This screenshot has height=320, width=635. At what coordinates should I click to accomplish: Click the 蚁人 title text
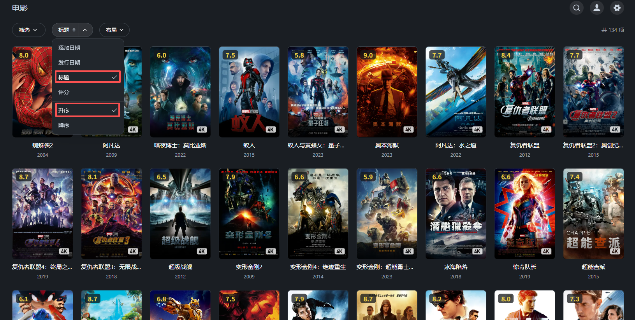click(x=249, y=145)
